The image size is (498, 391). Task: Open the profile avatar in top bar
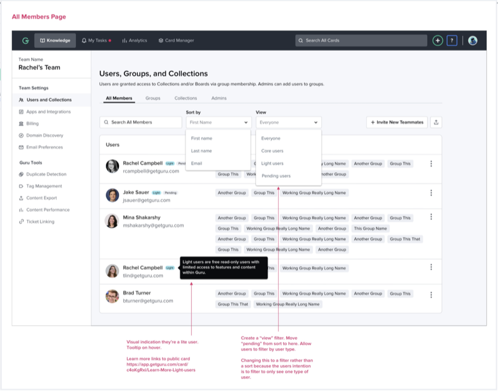tap(472, 40)
